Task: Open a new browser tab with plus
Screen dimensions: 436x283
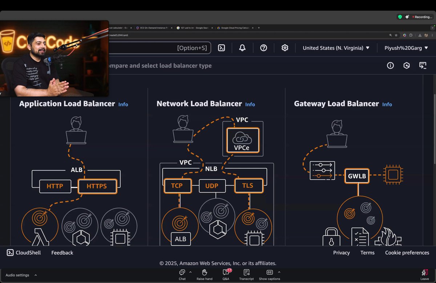Action: 259,28
